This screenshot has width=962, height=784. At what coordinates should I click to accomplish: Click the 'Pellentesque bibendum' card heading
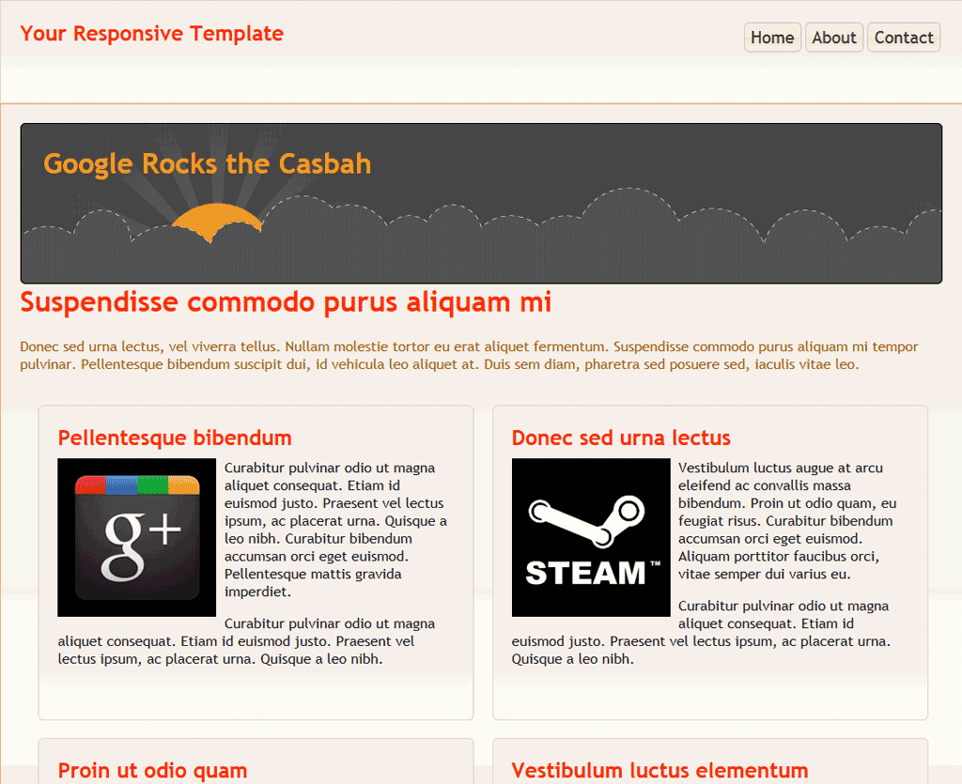pyautogui.click(x=175, y=438)
